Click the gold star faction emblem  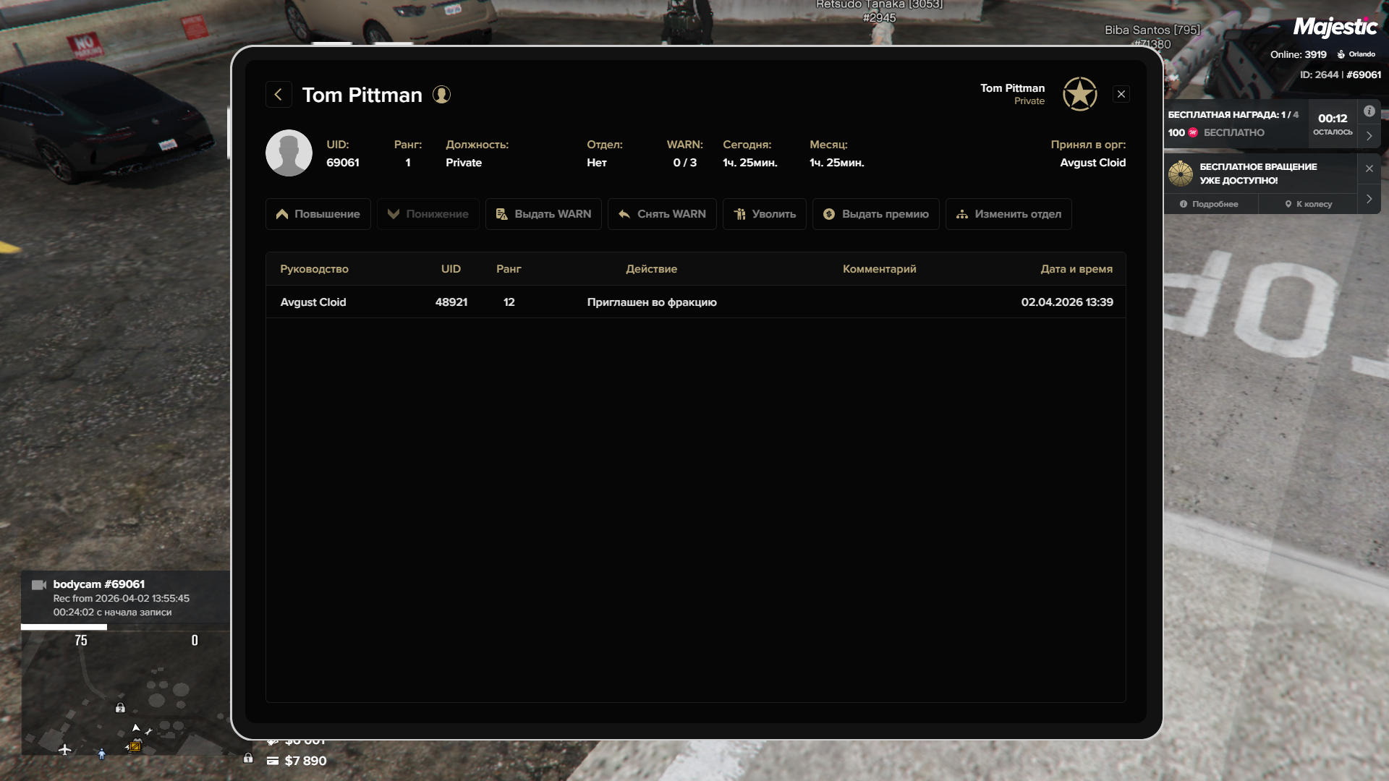[x=1079, y=94]
